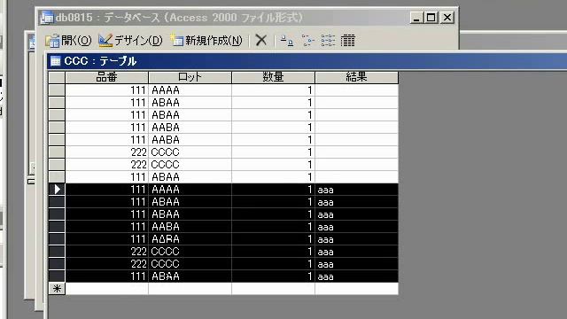Click the new-record row 数量 cell

(x=273, y=289)
